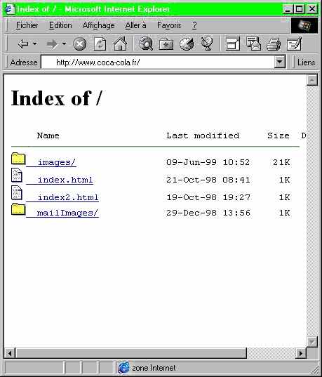Click the Refresh page toolbar icon

click(x=100, y=44)
